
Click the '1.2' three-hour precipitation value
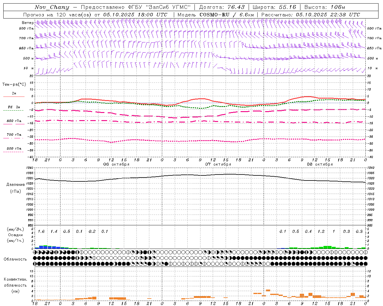(321, 232)
